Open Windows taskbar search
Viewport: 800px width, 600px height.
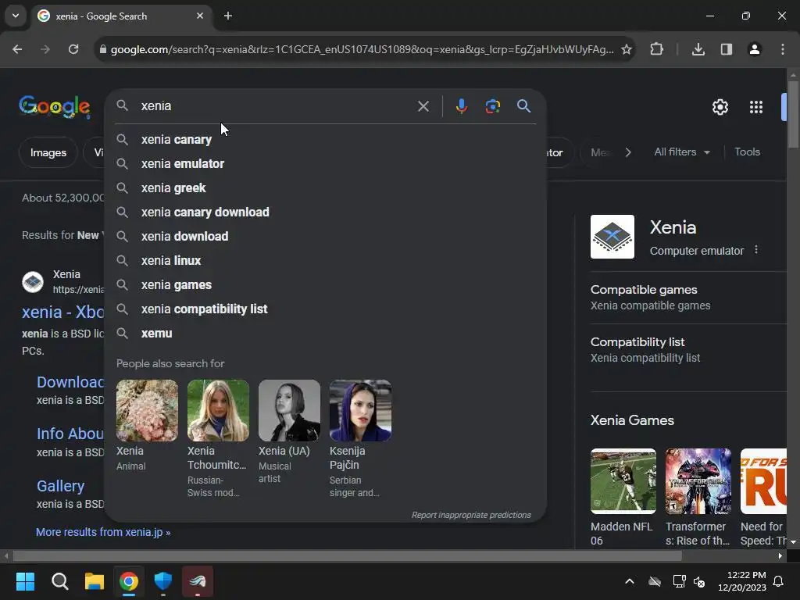click(x=59, y=581)
